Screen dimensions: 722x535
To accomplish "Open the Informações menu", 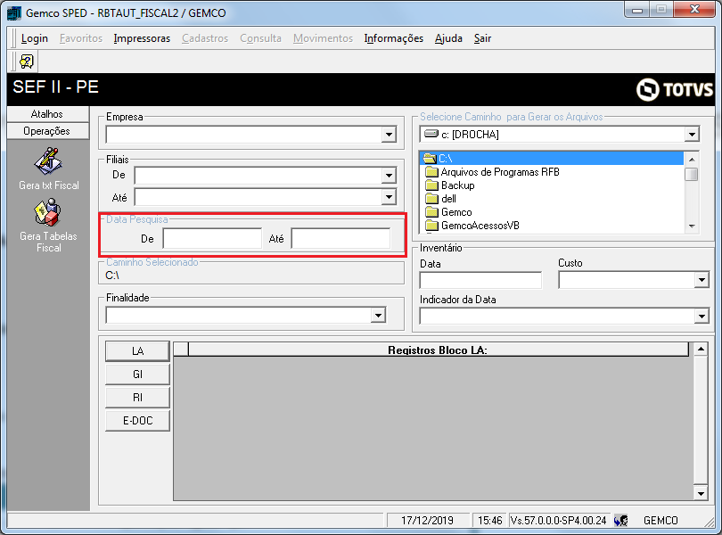I will coord(394,38).
